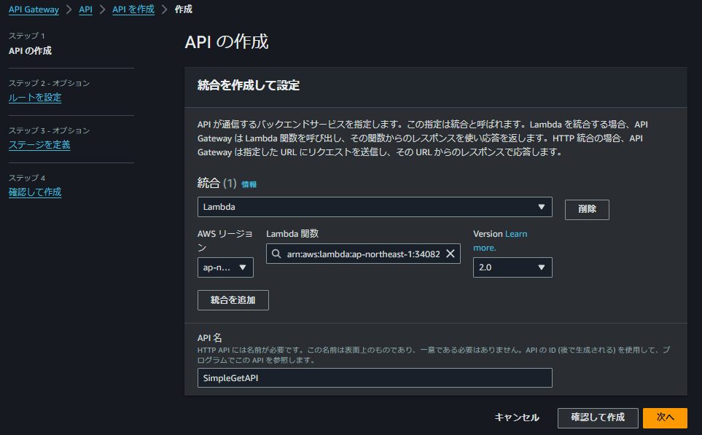Jump to ルートを設定 step link
The width and height of the screenshot is (702, 435).
point(34,96)
